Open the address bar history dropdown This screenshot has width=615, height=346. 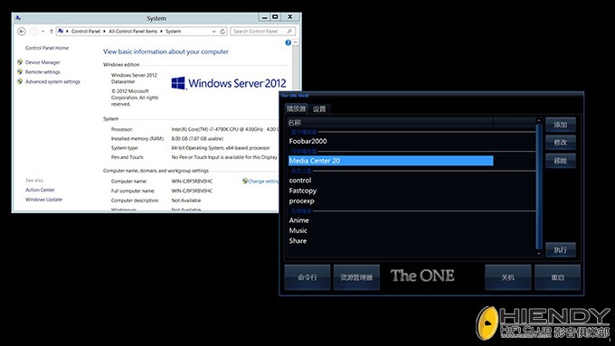[213, 32]
